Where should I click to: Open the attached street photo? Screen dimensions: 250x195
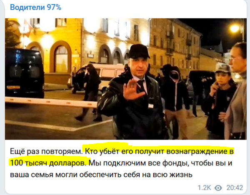pos(126,79)
